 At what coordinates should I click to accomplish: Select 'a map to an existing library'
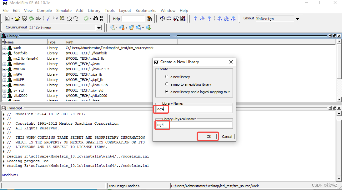tap(167, 83)
